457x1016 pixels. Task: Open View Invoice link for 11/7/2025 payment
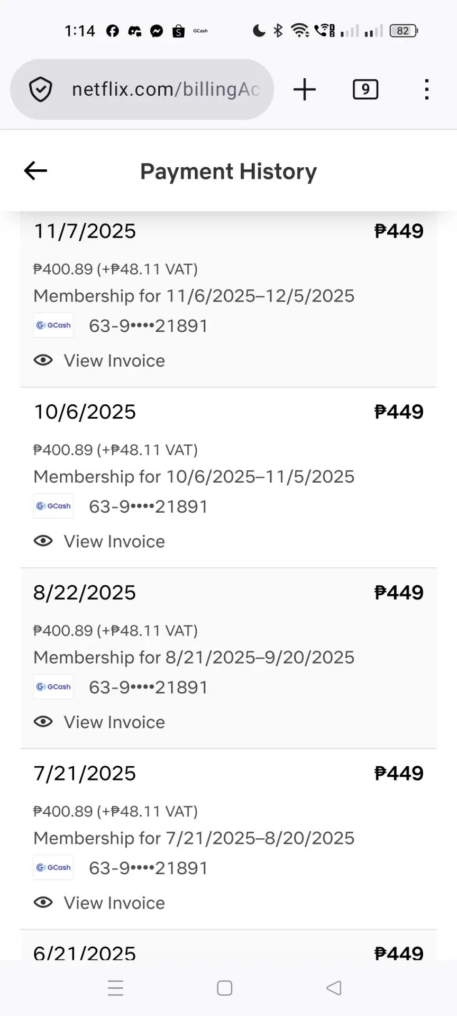coord(114,360)
